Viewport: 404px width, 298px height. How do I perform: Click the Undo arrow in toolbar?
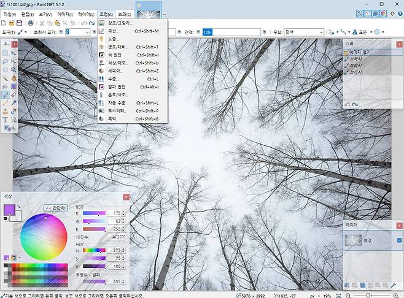coord(84,23)
